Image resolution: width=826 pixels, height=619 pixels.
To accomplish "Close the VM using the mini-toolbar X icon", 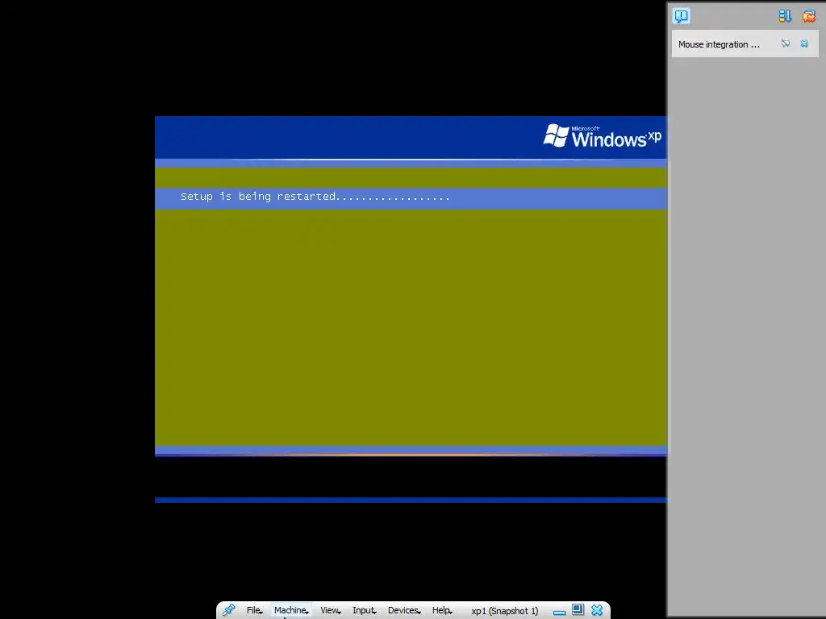I will click(x=597, y=610).
